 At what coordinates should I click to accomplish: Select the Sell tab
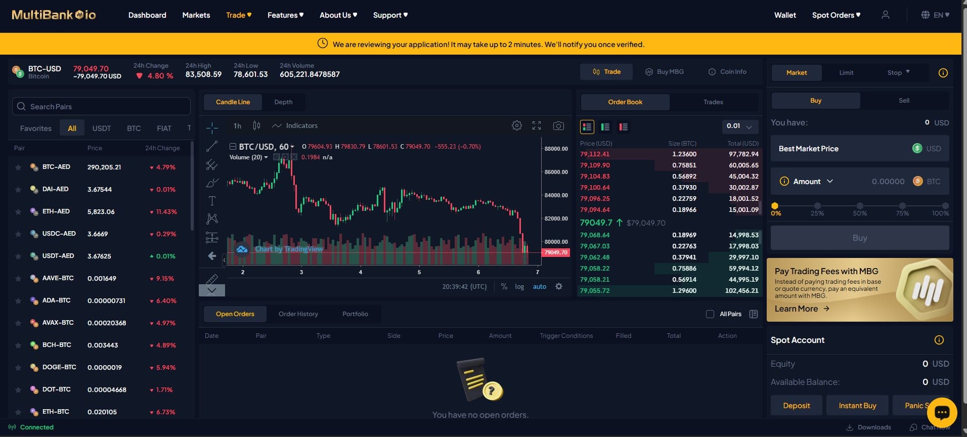(x=904, y=101)
